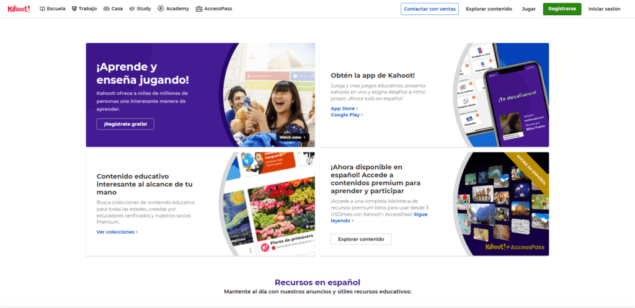The width and height of the screenshot is (635, 308).
Task: Click Contactar con ventas button
Action: coord(430,9)
